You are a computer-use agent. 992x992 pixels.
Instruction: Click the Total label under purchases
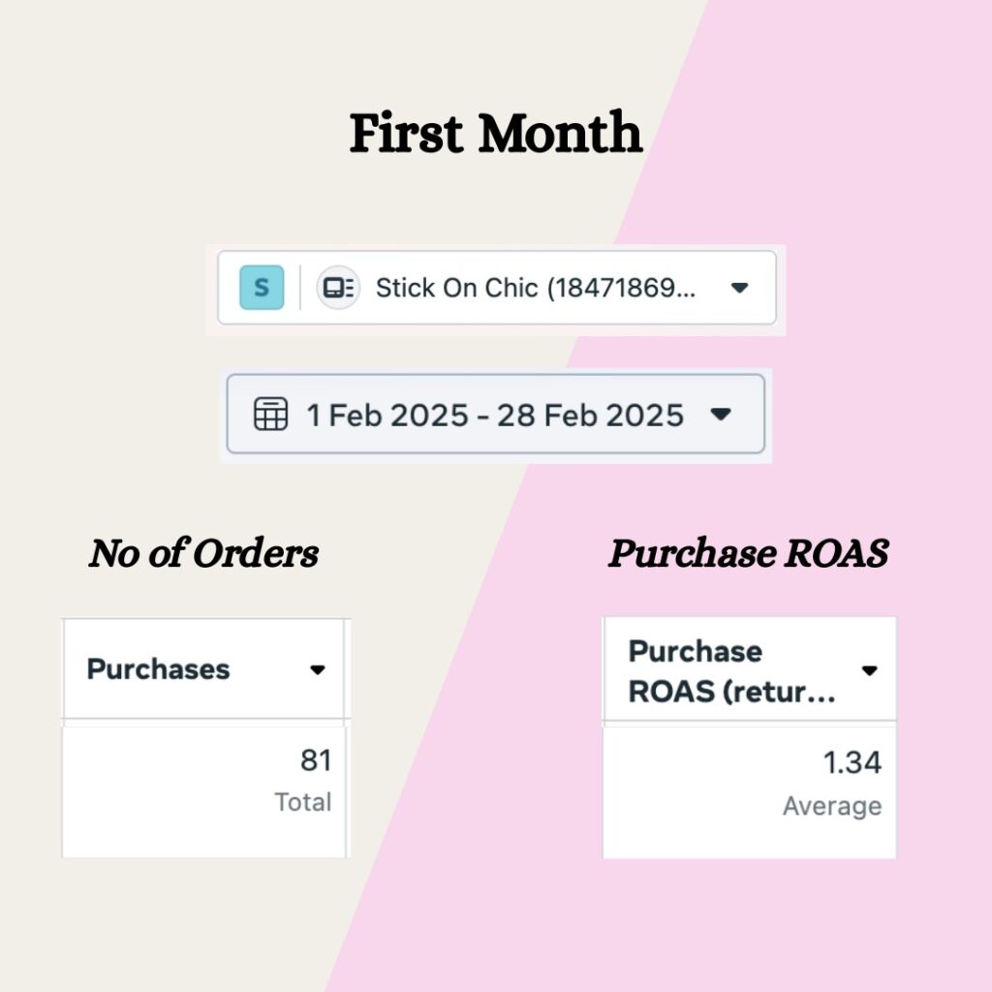[303, 802]
